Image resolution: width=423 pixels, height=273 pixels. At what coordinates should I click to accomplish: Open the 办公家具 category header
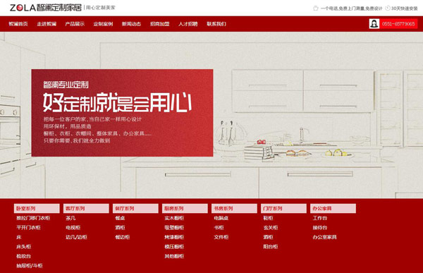(x=333, y=209)
